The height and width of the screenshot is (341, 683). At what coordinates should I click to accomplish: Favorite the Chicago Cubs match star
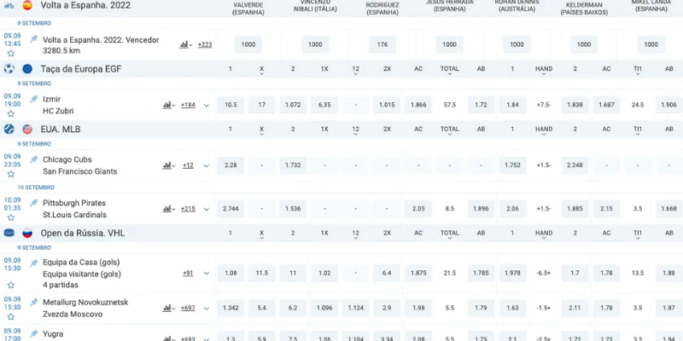click(11, 174)
